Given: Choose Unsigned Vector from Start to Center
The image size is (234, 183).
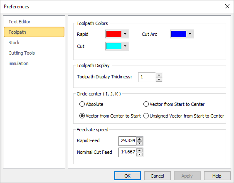Looking at the screenshot, I should pyautogui.click(x=184, y=116).
